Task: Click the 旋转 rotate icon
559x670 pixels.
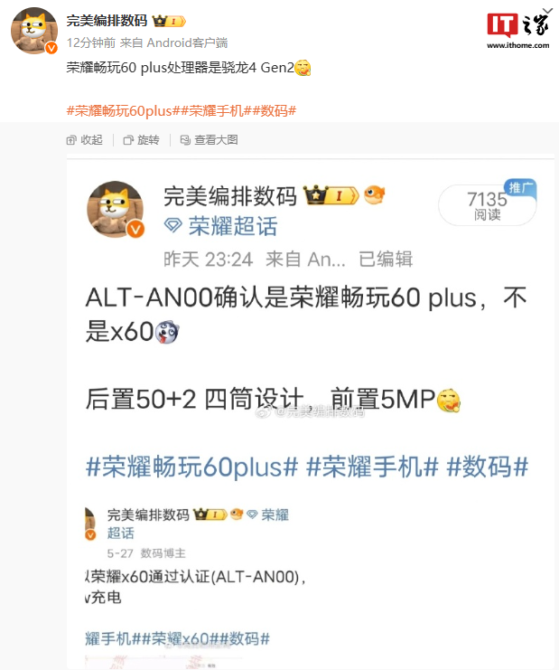Action: click(128, 140)
